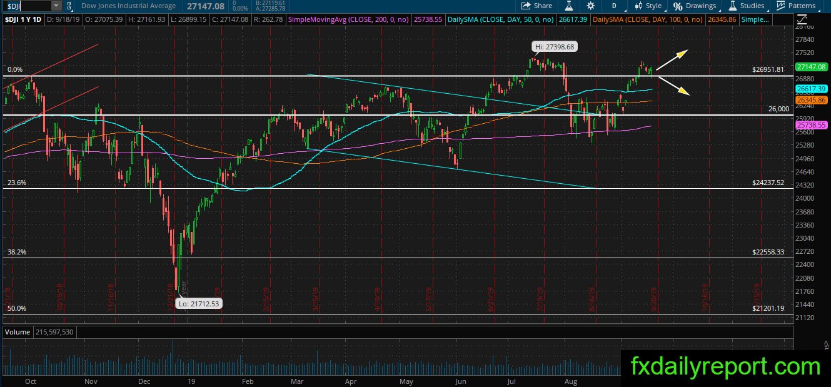831x387 pixels.
Task: Open chart settings gear icon
Action: click(x=591, y=6)
